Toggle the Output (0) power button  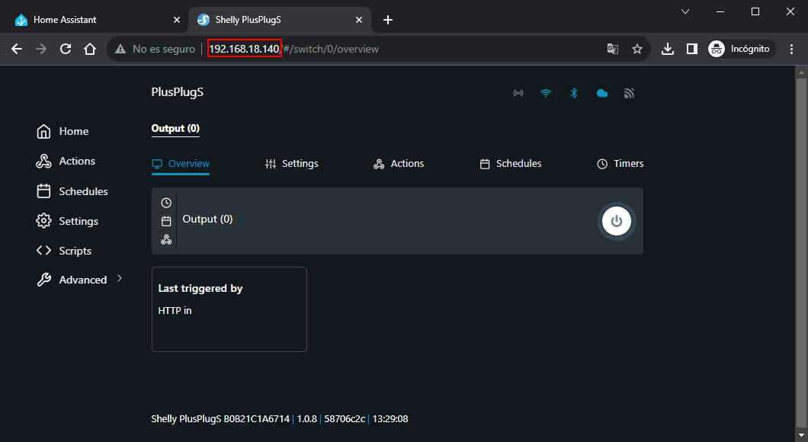pos(617,221)
